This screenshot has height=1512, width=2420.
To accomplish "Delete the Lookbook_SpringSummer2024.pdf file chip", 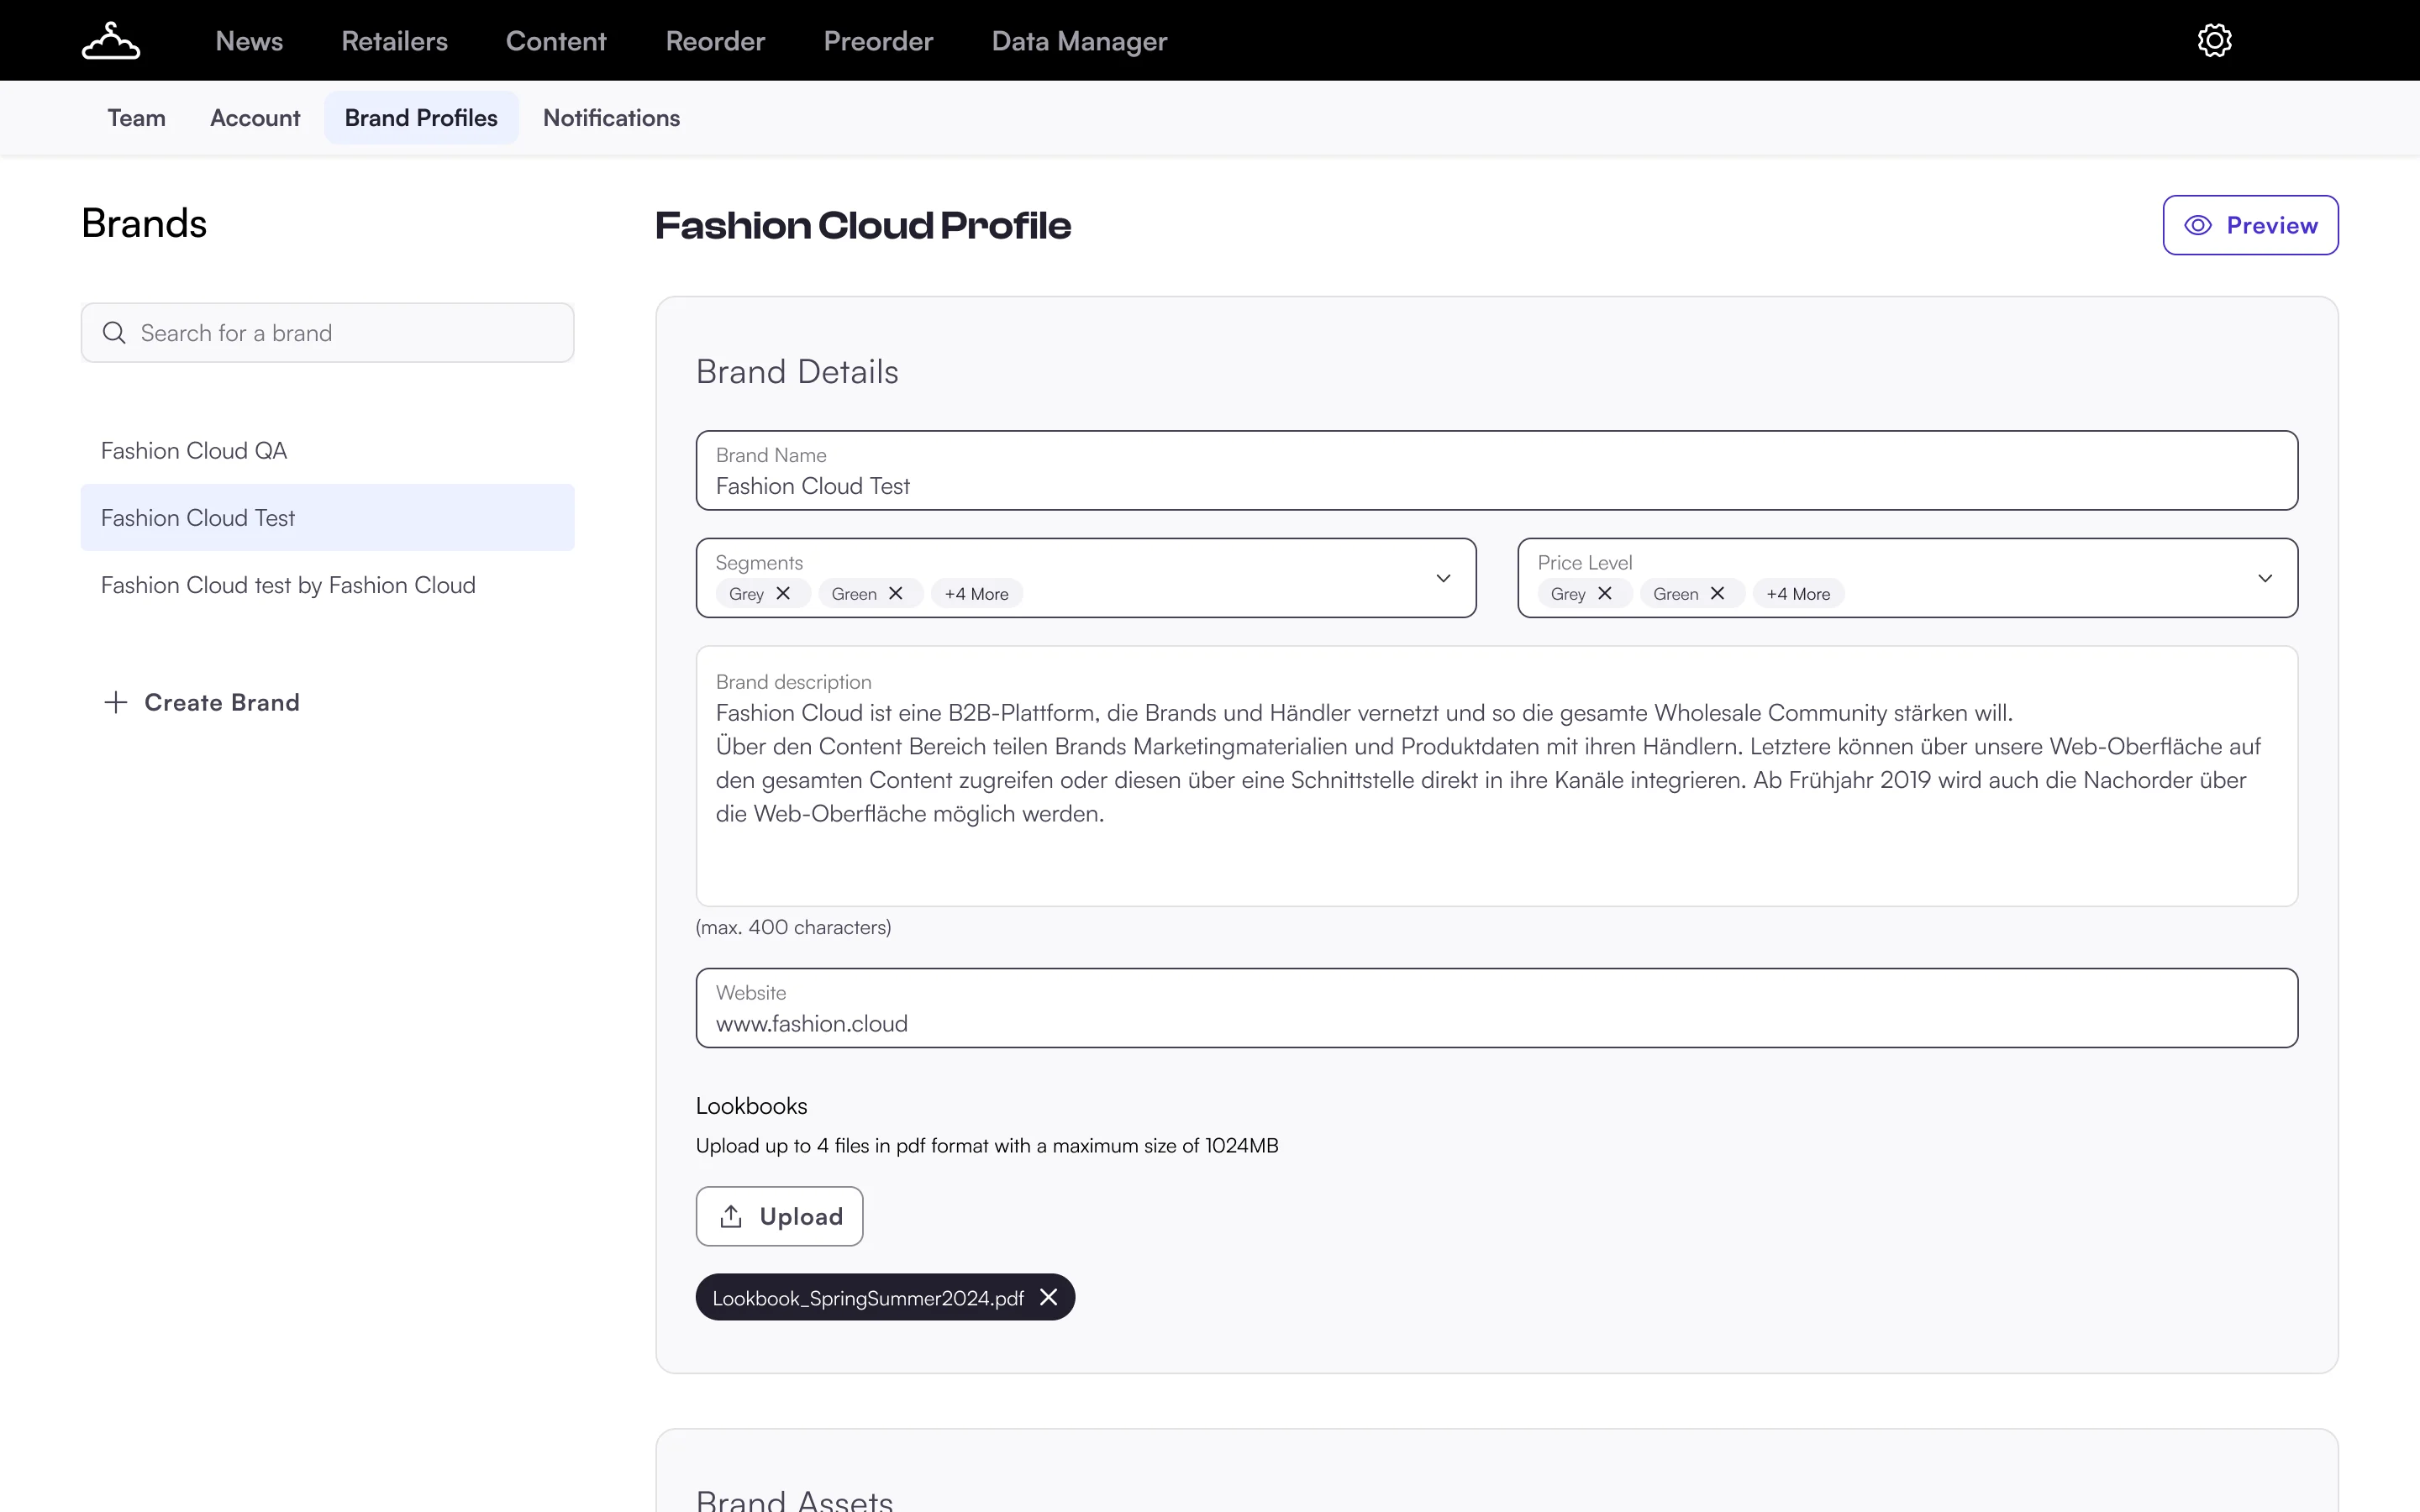I will [x=1049, y=1297].
